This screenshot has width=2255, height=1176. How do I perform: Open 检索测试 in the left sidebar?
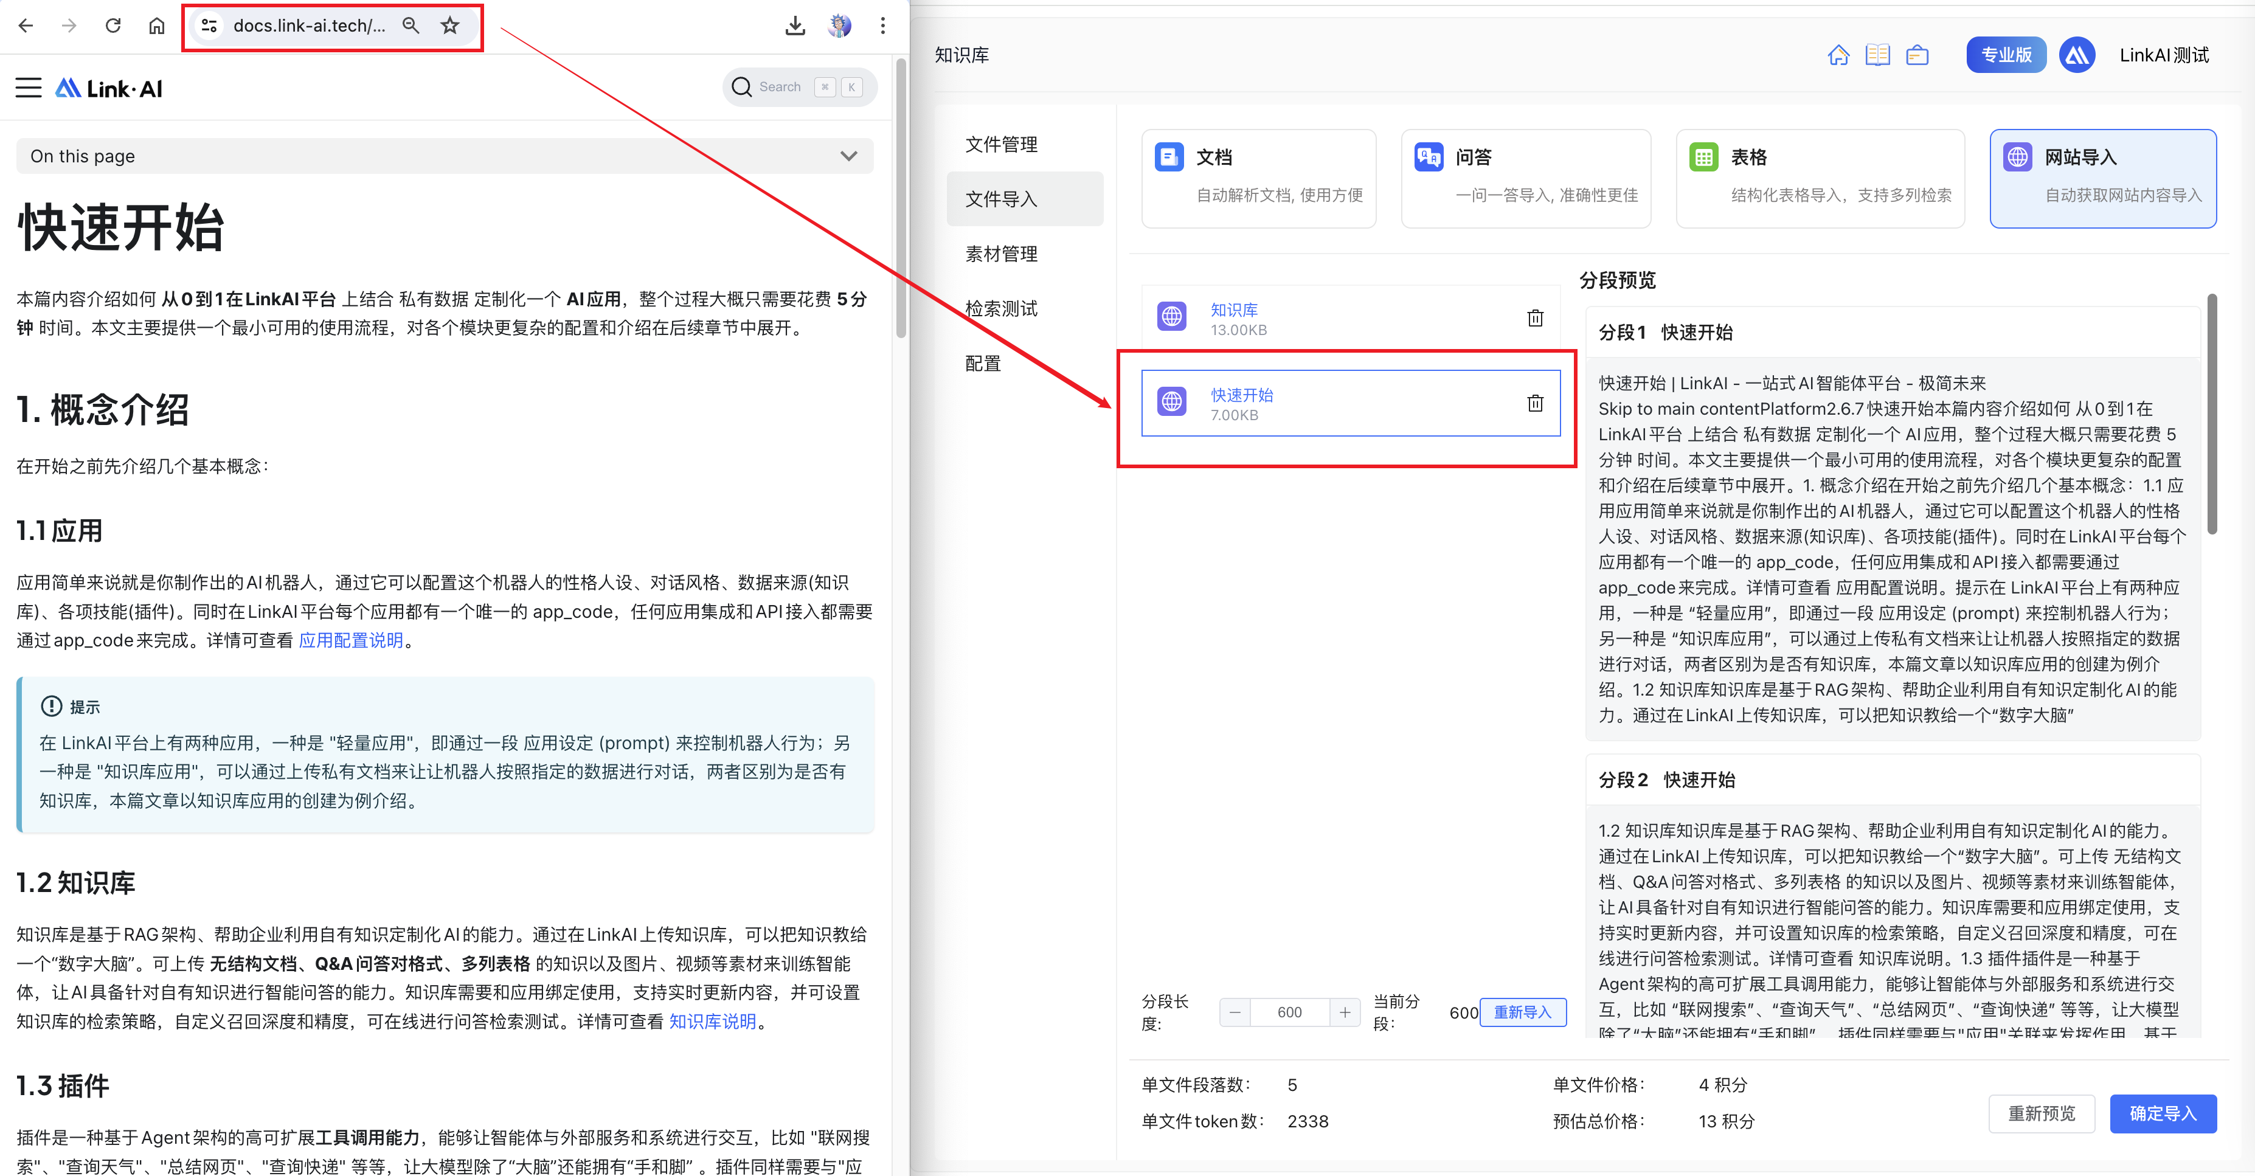pyautogui.click(x=1000, y=309)
